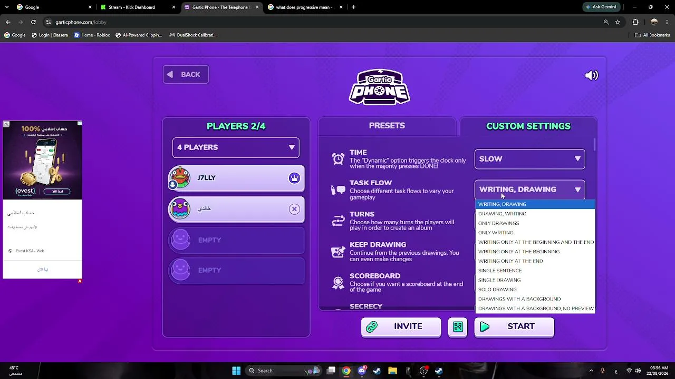Screen dimensions: 675x379
Task: Open Discord from the taskbar
Action: click(x=362, y=371)
